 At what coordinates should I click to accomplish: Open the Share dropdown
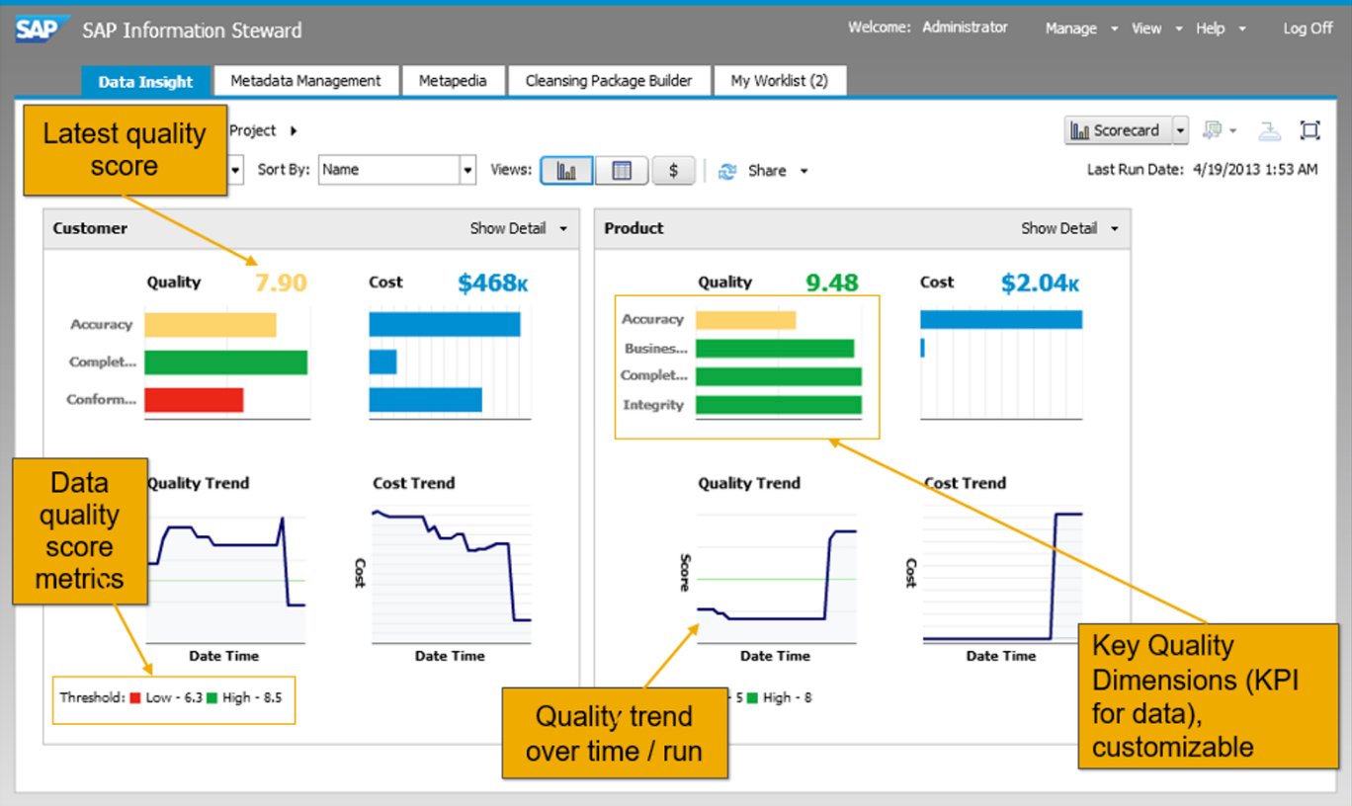tap(778, 171)
